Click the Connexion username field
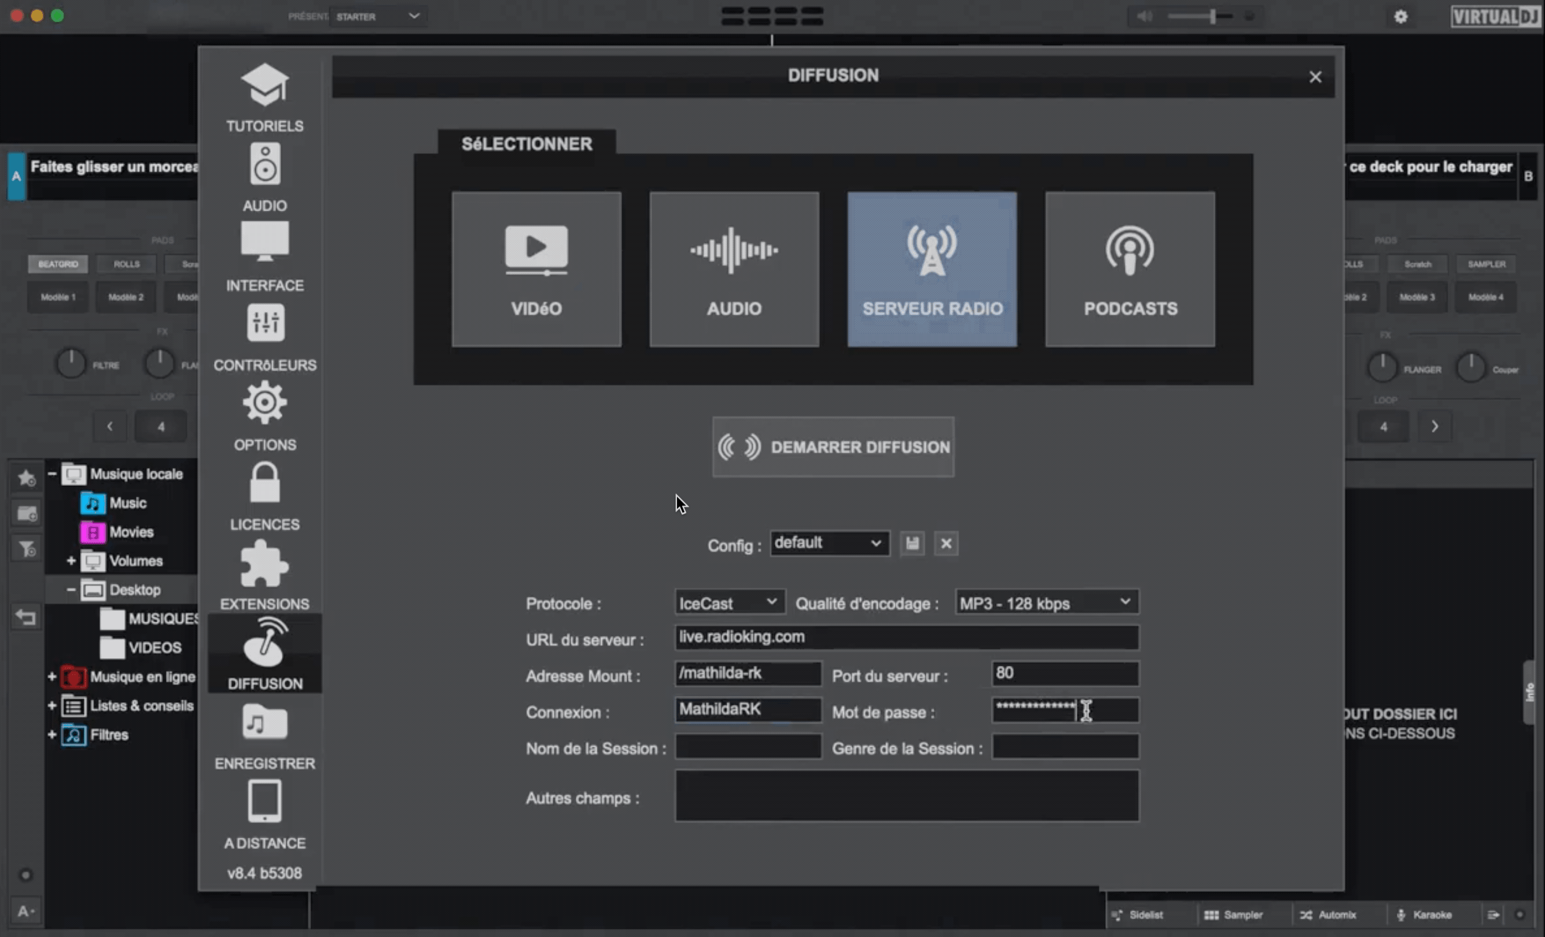Screen dimensions: 1545x937 point(748,710)
